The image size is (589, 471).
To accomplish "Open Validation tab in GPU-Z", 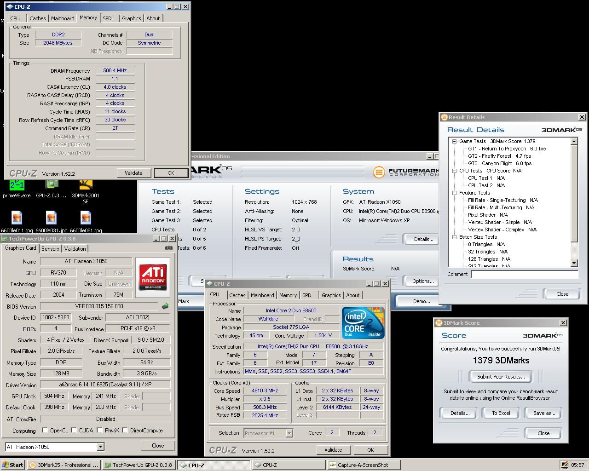I will [x=75, y=248].
